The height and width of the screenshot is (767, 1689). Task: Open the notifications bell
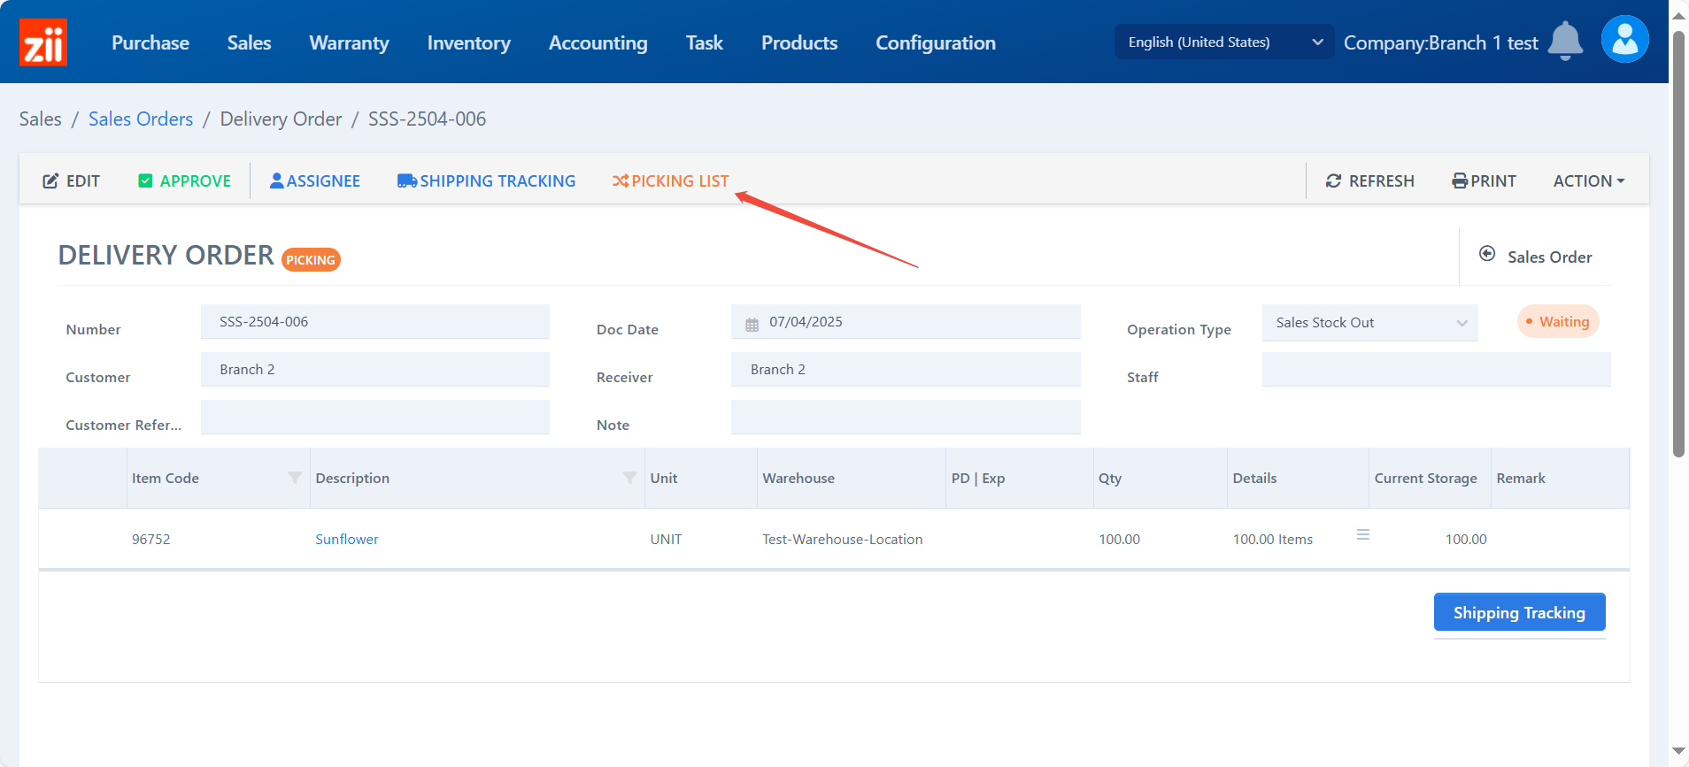pyautogui.click(x=1564, y=41)
